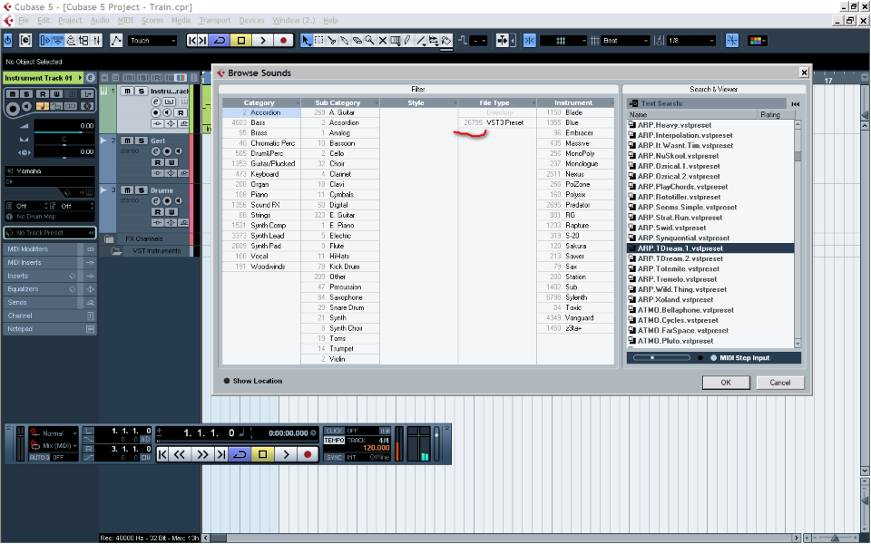The image size is (871, 544).
Task: Open the Devices menu
Action: [x=251, y=20]
